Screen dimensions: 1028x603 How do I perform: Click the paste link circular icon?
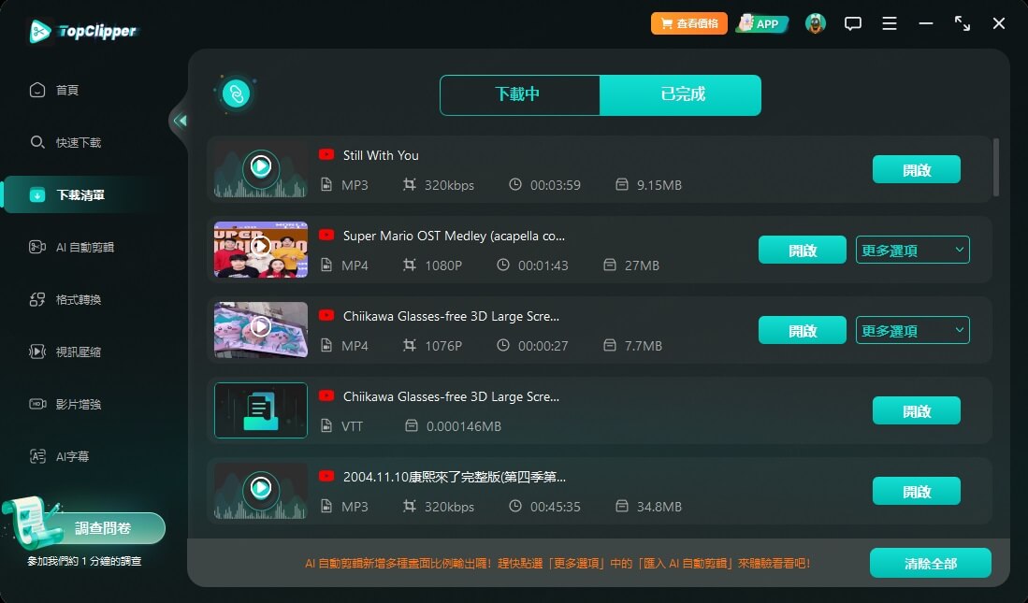coord(236,93)
